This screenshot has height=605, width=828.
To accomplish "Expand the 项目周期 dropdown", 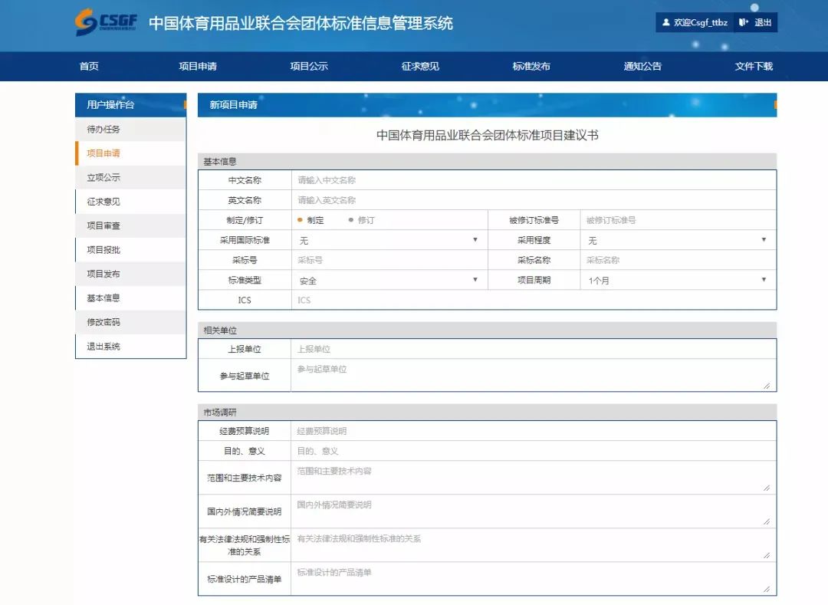I will (678, 281).
